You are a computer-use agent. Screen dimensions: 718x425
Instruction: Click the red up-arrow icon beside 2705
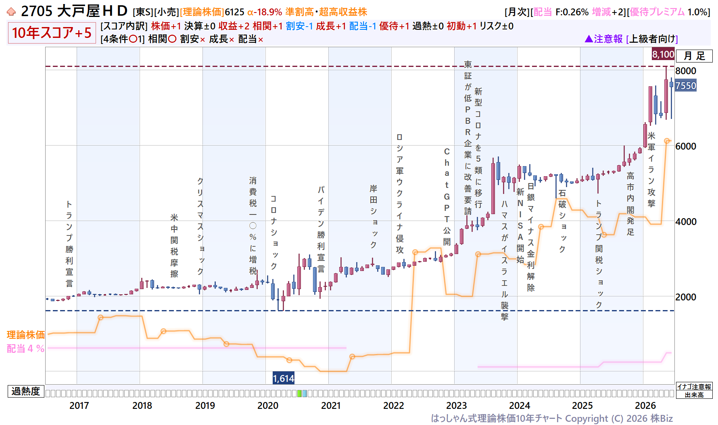coord(11,12)
